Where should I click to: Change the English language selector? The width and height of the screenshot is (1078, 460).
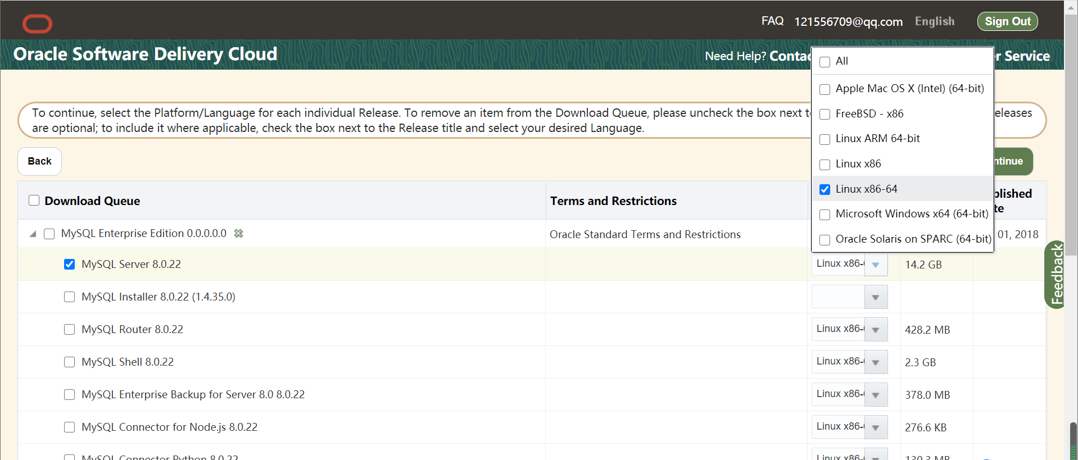click(935, 21)
